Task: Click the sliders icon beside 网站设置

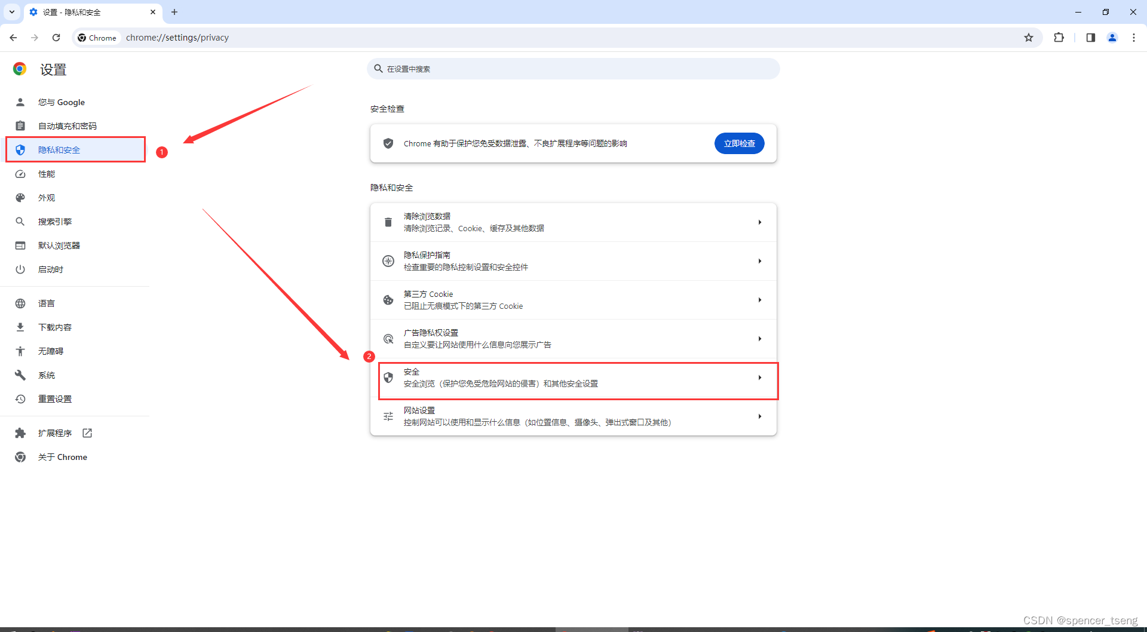Action: [x=388, y=416]
